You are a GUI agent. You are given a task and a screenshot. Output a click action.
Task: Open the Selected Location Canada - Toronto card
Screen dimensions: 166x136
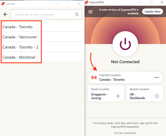pyautogui.click(x=125, y=77)
